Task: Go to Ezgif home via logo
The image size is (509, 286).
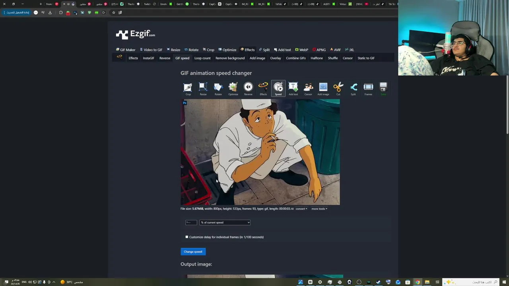Action: click(x=135, y=35)
